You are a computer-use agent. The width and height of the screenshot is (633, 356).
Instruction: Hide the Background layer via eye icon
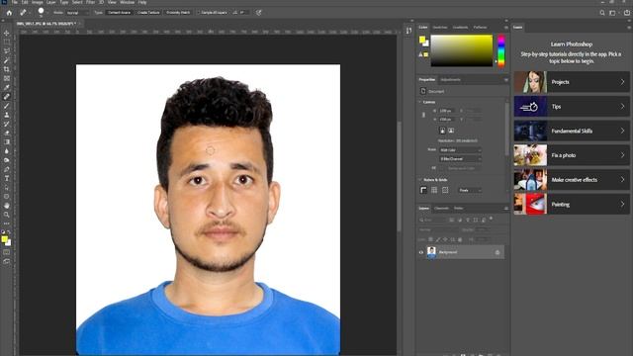[x=421, y=252]
